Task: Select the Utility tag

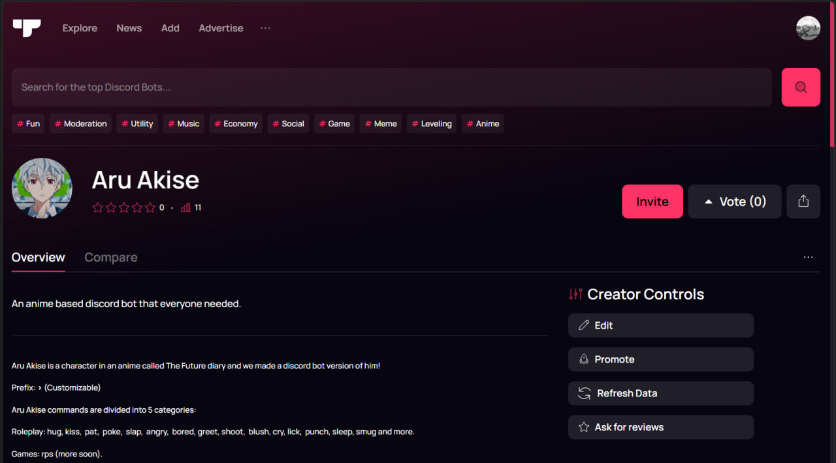Action: click(x=137, y=124)
